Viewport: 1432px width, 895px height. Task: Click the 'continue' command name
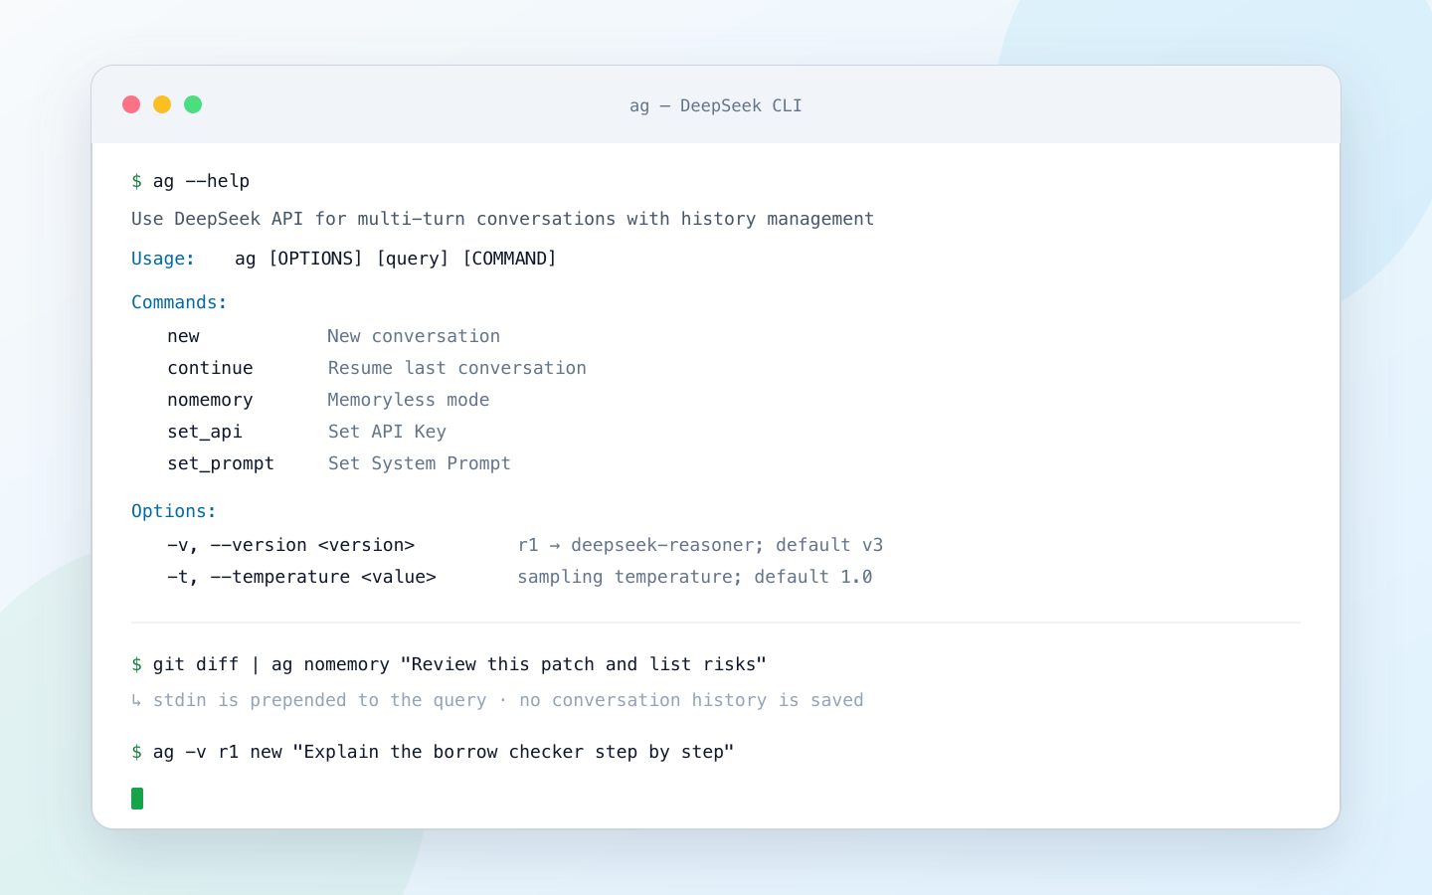(x=210, y=368)
